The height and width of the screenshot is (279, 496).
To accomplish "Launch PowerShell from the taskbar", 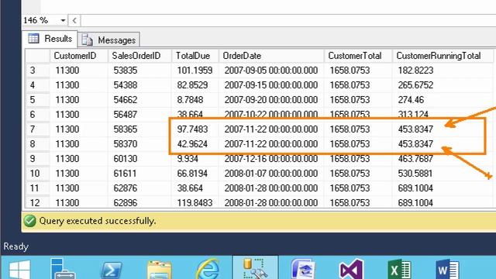I will pyautogui.click(x=112, y=270).
